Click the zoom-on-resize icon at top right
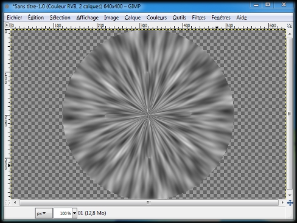297x223 pixels. click(x=290, y=26)
